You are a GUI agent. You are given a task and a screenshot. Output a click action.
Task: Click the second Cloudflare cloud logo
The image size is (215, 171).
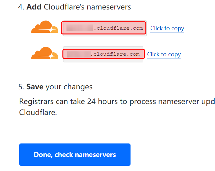45,53
